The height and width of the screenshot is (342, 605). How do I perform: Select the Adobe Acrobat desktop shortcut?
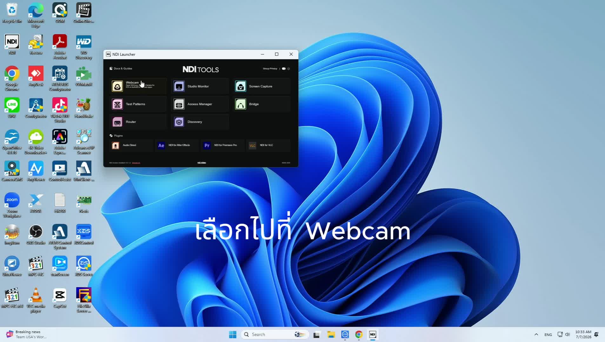60,47
